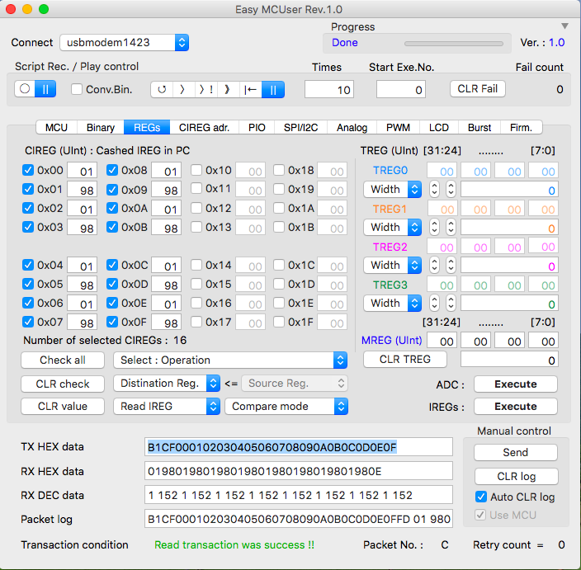
Task: Open the TREG1 Width dropdown
Action: (x=392, y=227)
